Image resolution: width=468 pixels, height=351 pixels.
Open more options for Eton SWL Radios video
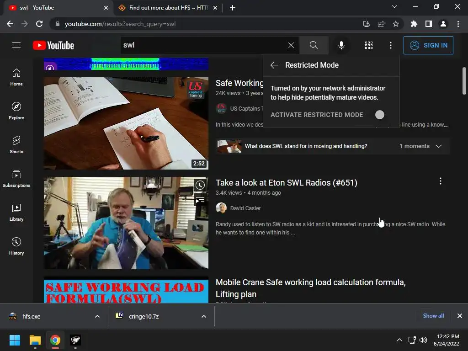(440, 181)
